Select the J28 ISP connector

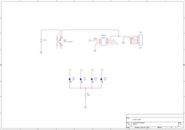pyautogui.click(x=141, y=40)
